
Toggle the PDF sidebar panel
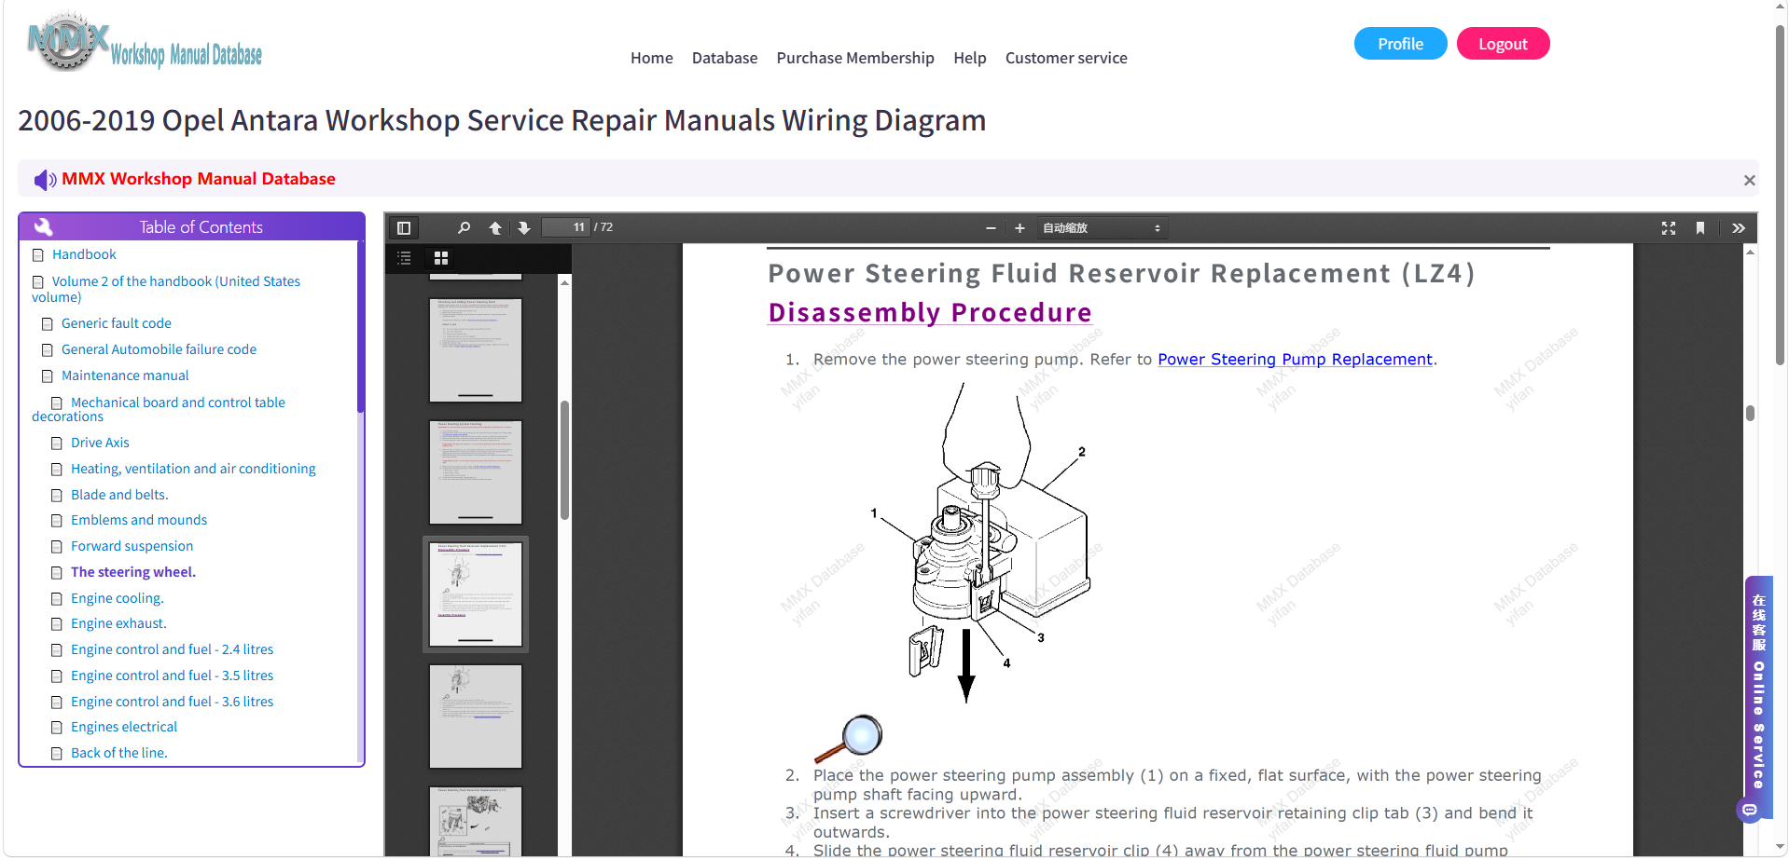click(x=404, y=227)
